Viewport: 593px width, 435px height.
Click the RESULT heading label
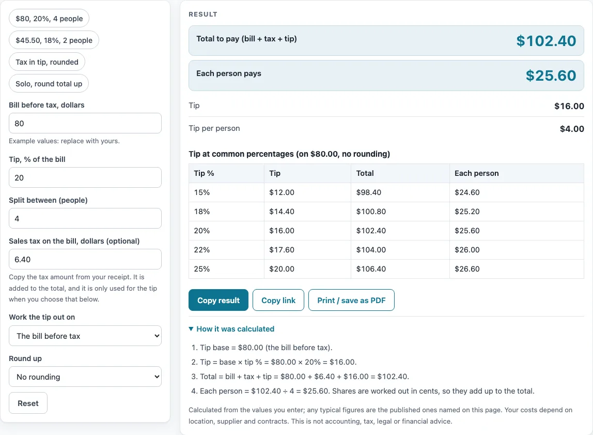click(203, 14)
